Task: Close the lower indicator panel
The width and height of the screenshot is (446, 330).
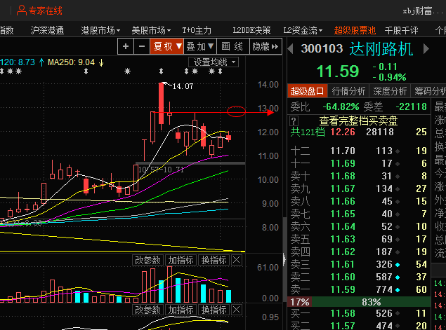Action: pyautogui.click(x=237, y=310)
